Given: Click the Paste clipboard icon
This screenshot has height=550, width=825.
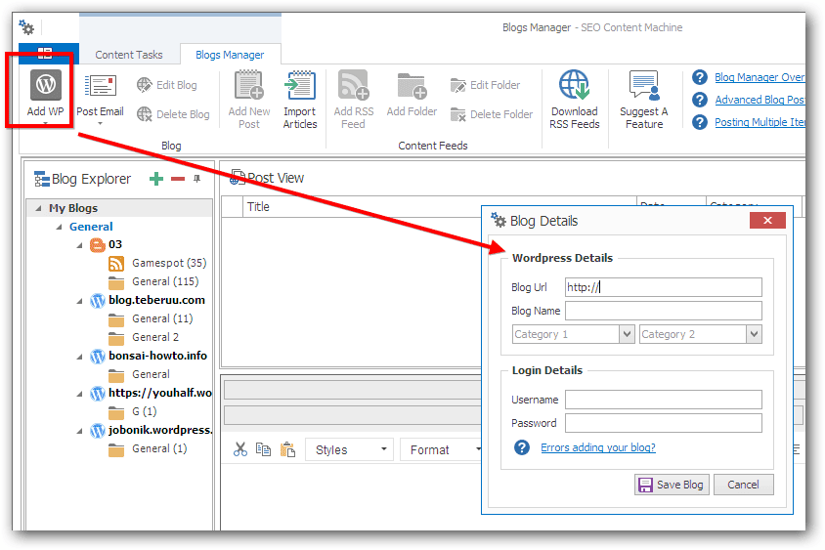Looking at the screenshot, I should tap(287, 449).
